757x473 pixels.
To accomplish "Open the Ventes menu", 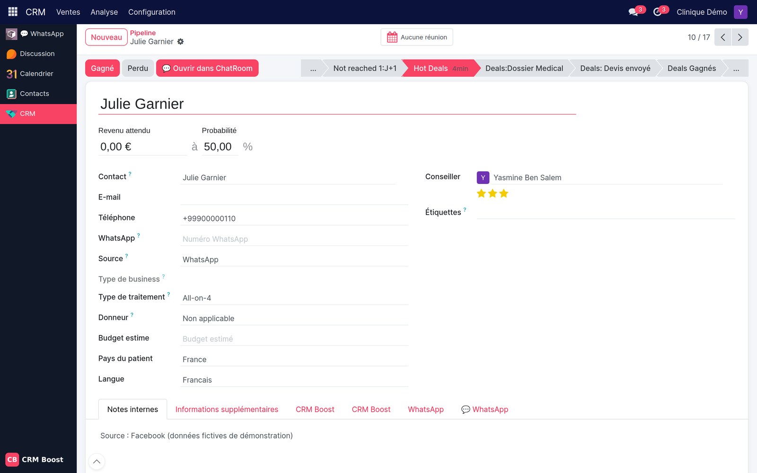I will point(68,12).
